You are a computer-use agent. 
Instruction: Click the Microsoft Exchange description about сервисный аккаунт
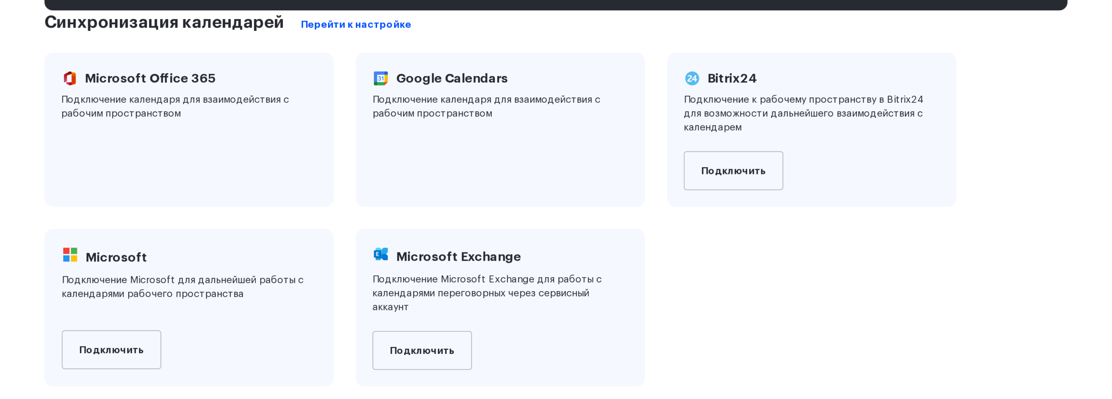487,293
